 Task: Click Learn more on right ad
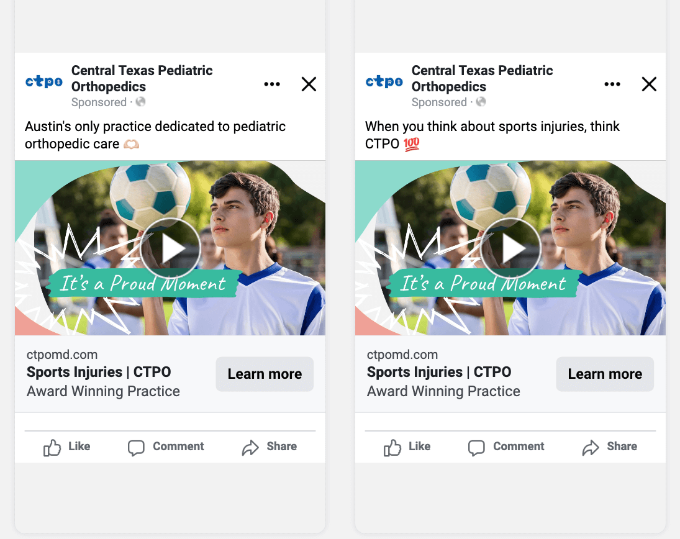point(605,374)
